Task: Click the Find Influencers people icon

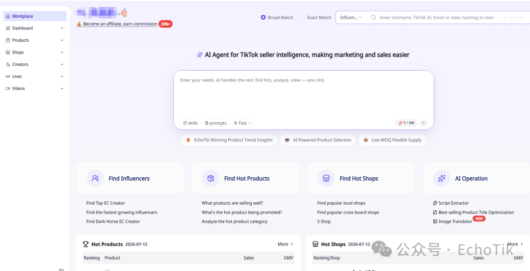Action: (x=95, y=178)
